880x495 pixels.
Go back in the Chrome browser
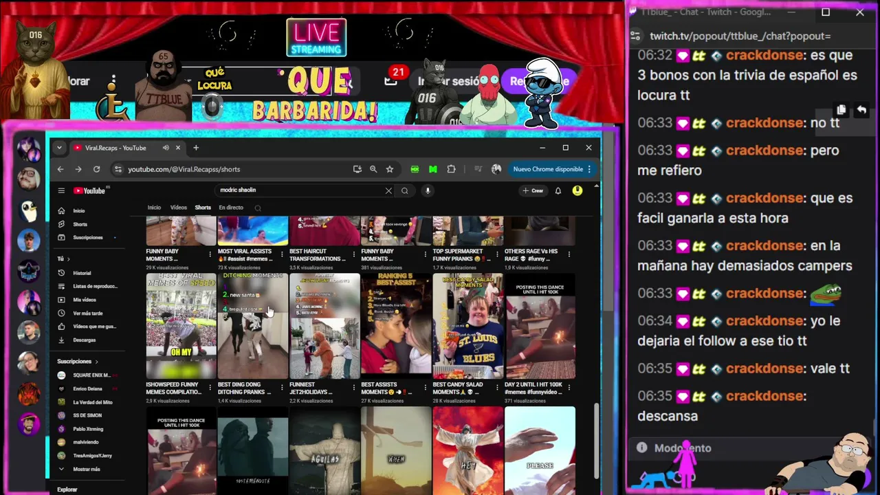pos(60,169)
